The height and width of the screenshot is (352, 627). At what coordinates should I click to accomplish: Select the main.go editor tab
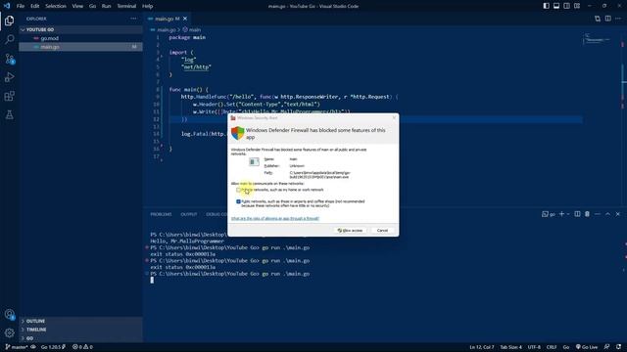pos(167,19)
